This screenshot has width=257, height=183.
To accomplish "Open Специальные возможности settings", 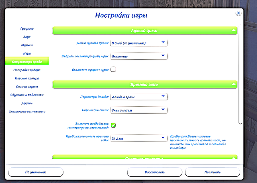I will tap(27, 112).
